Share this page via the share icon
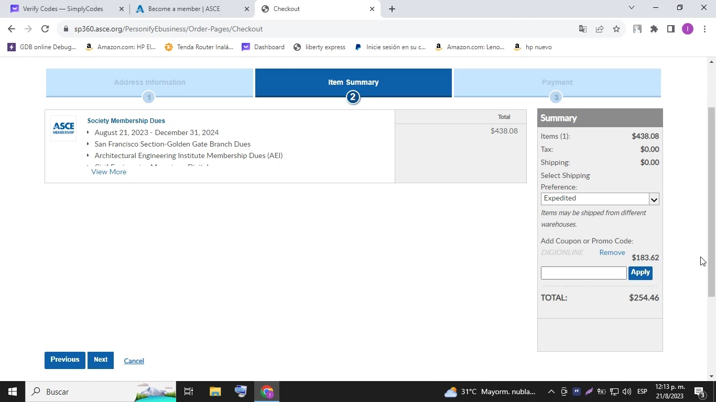716x402 pixels. [600, 29]
